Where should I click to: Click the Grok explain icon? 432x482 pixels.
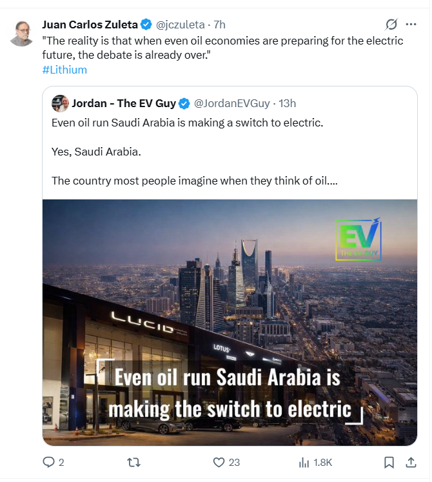point(391,25)
